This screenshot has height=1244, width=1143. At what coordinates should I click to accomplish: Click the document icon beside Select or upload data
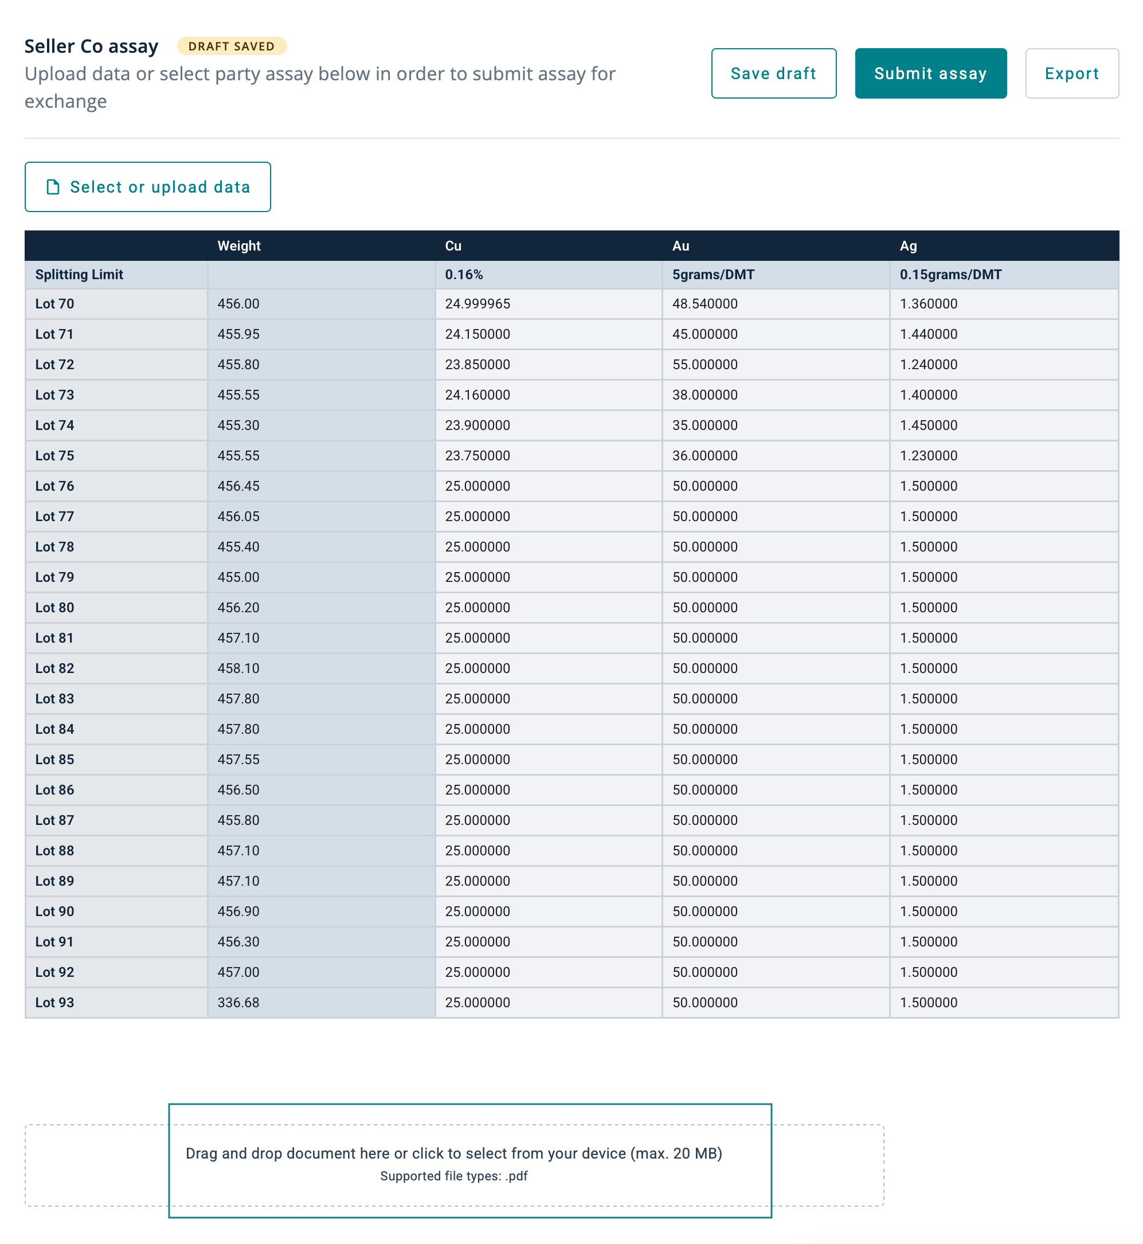(x=53, y=187)
